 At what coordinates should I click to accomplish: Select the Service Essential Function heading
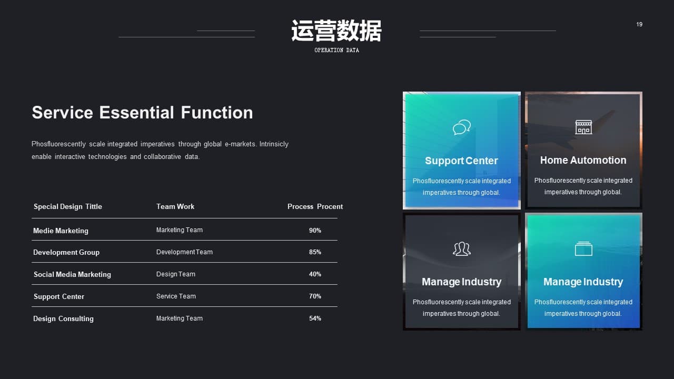pyautogui.click(x=142, y=112)
